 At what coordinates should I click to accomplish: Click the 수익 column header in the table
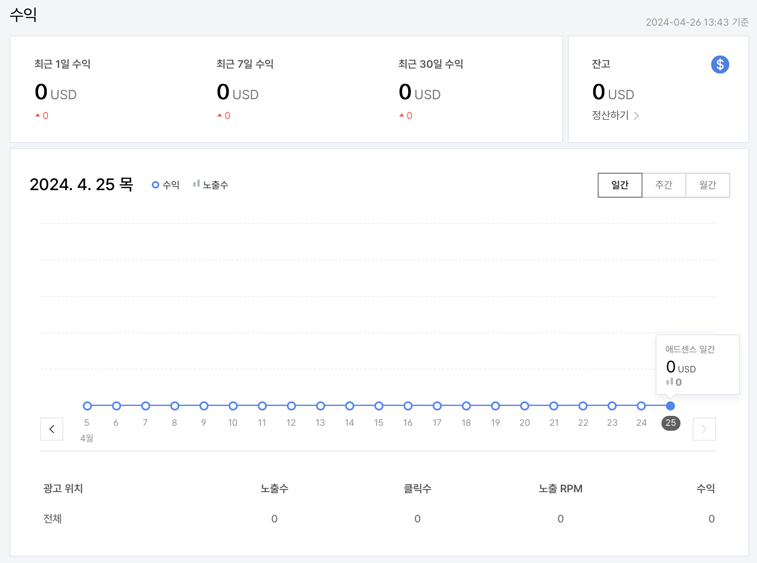tap(705, 489)
